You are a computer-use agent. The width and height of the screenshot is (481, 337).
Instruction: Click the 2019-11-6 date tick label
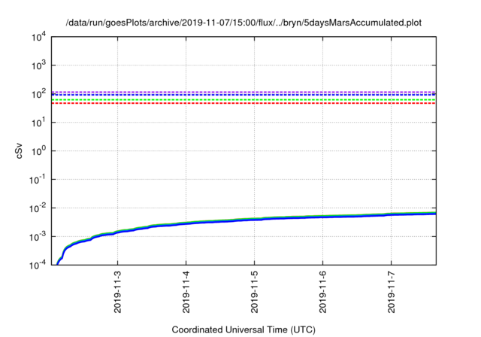click(323, 292)
